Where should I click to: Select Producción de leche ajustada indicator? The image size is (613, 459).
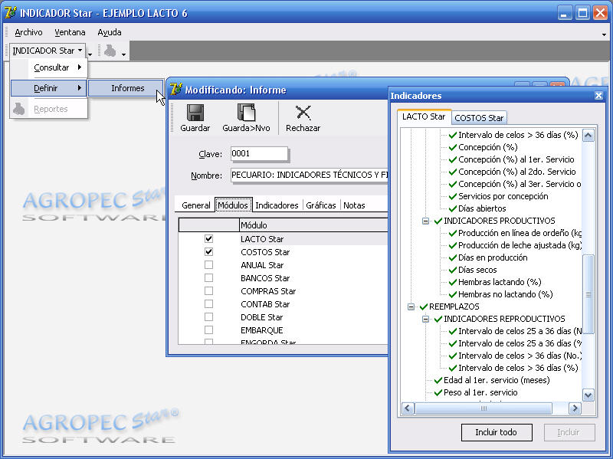pos(520,245)
